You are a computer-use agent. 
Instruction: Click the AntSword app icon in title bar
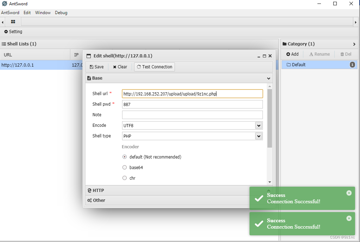click(x=4, y=4)
